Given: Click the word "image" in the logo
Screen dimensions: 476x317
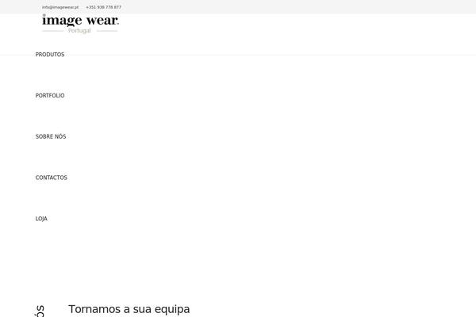Looking at the screenshot, I should click(62, 21).
